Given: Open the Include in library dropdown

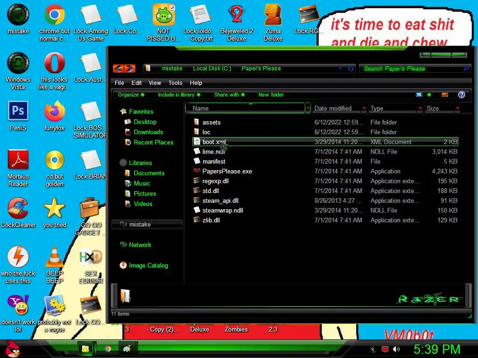Looking at the screenshot, I should pos(179,95).
